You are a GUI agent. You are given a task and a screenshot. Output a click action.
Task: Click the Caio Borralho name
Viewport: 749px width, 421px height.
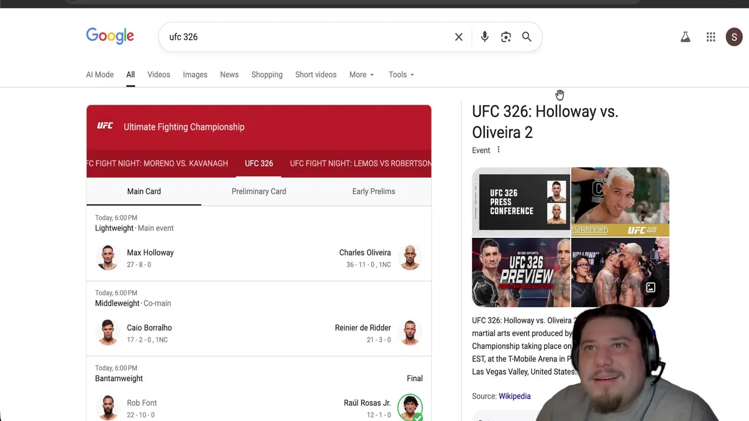[x=149, y=327]
